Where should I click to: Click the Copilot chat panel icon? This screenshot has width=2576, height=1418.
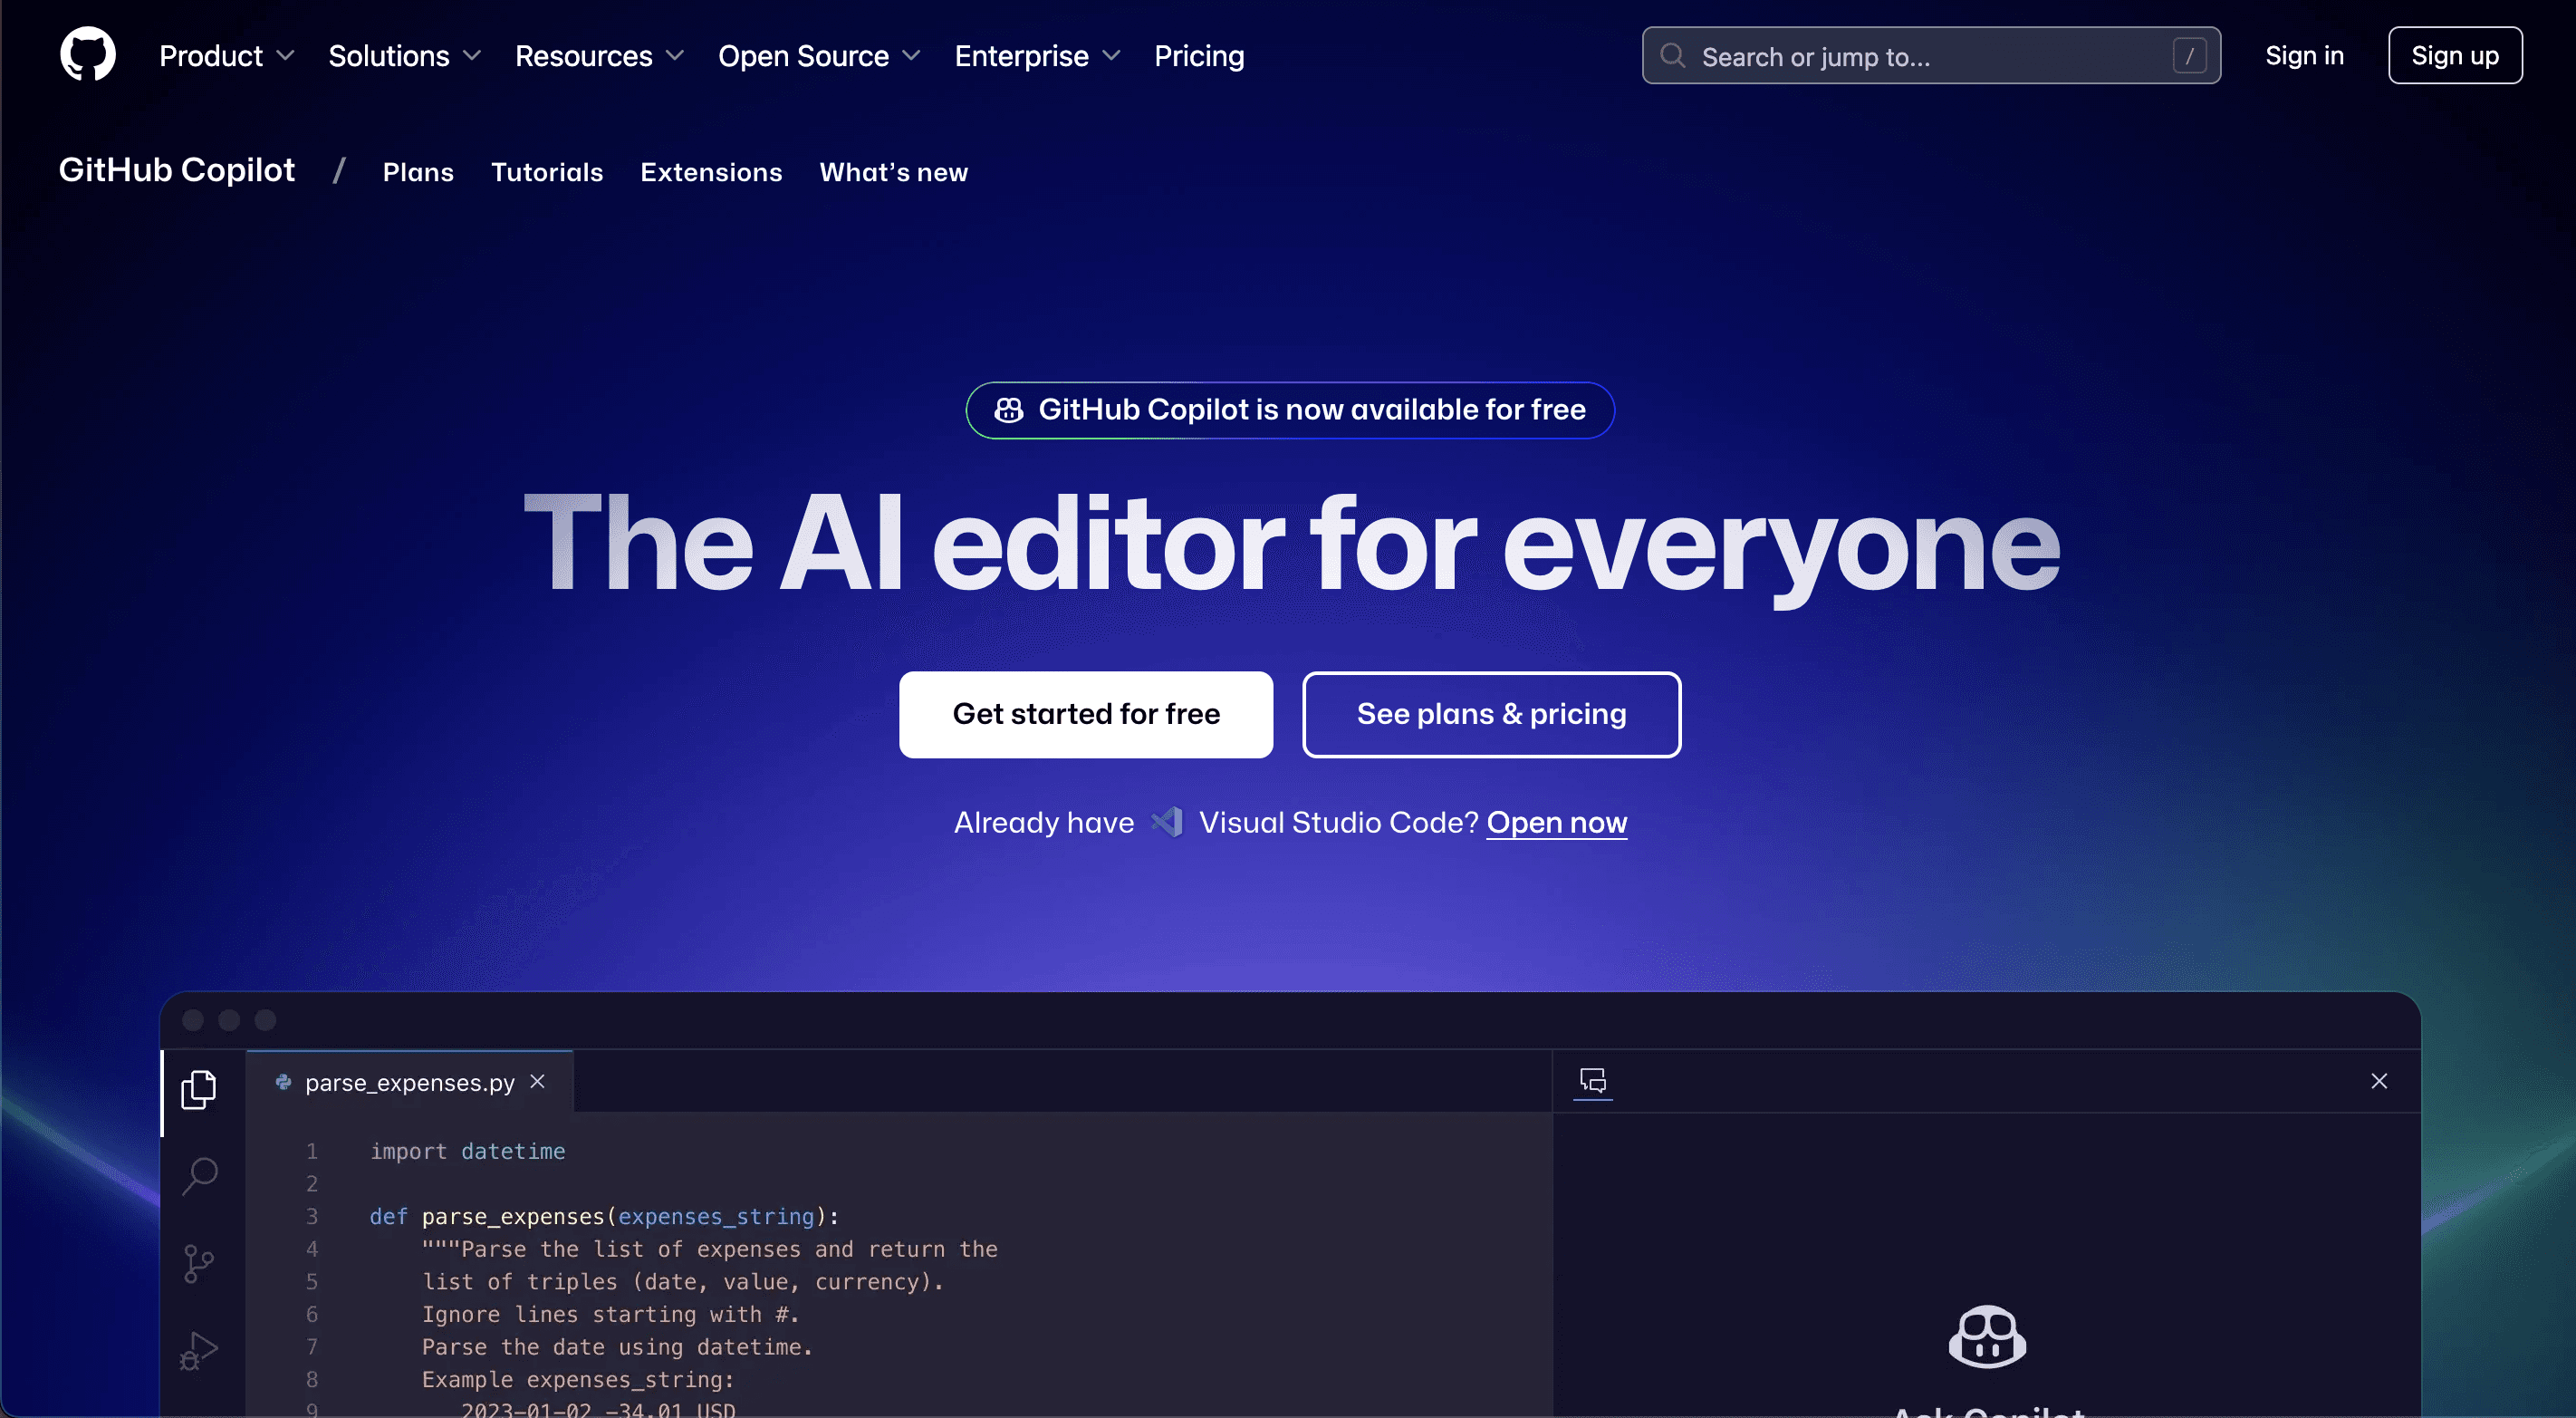pyautogui.click(x=1593, y=1081)
